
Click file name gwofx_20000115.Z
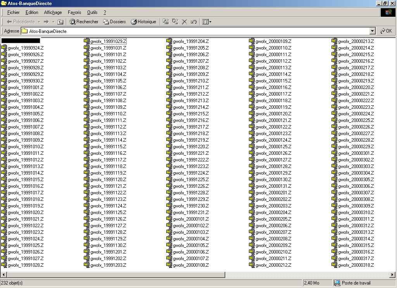(273, 81)
